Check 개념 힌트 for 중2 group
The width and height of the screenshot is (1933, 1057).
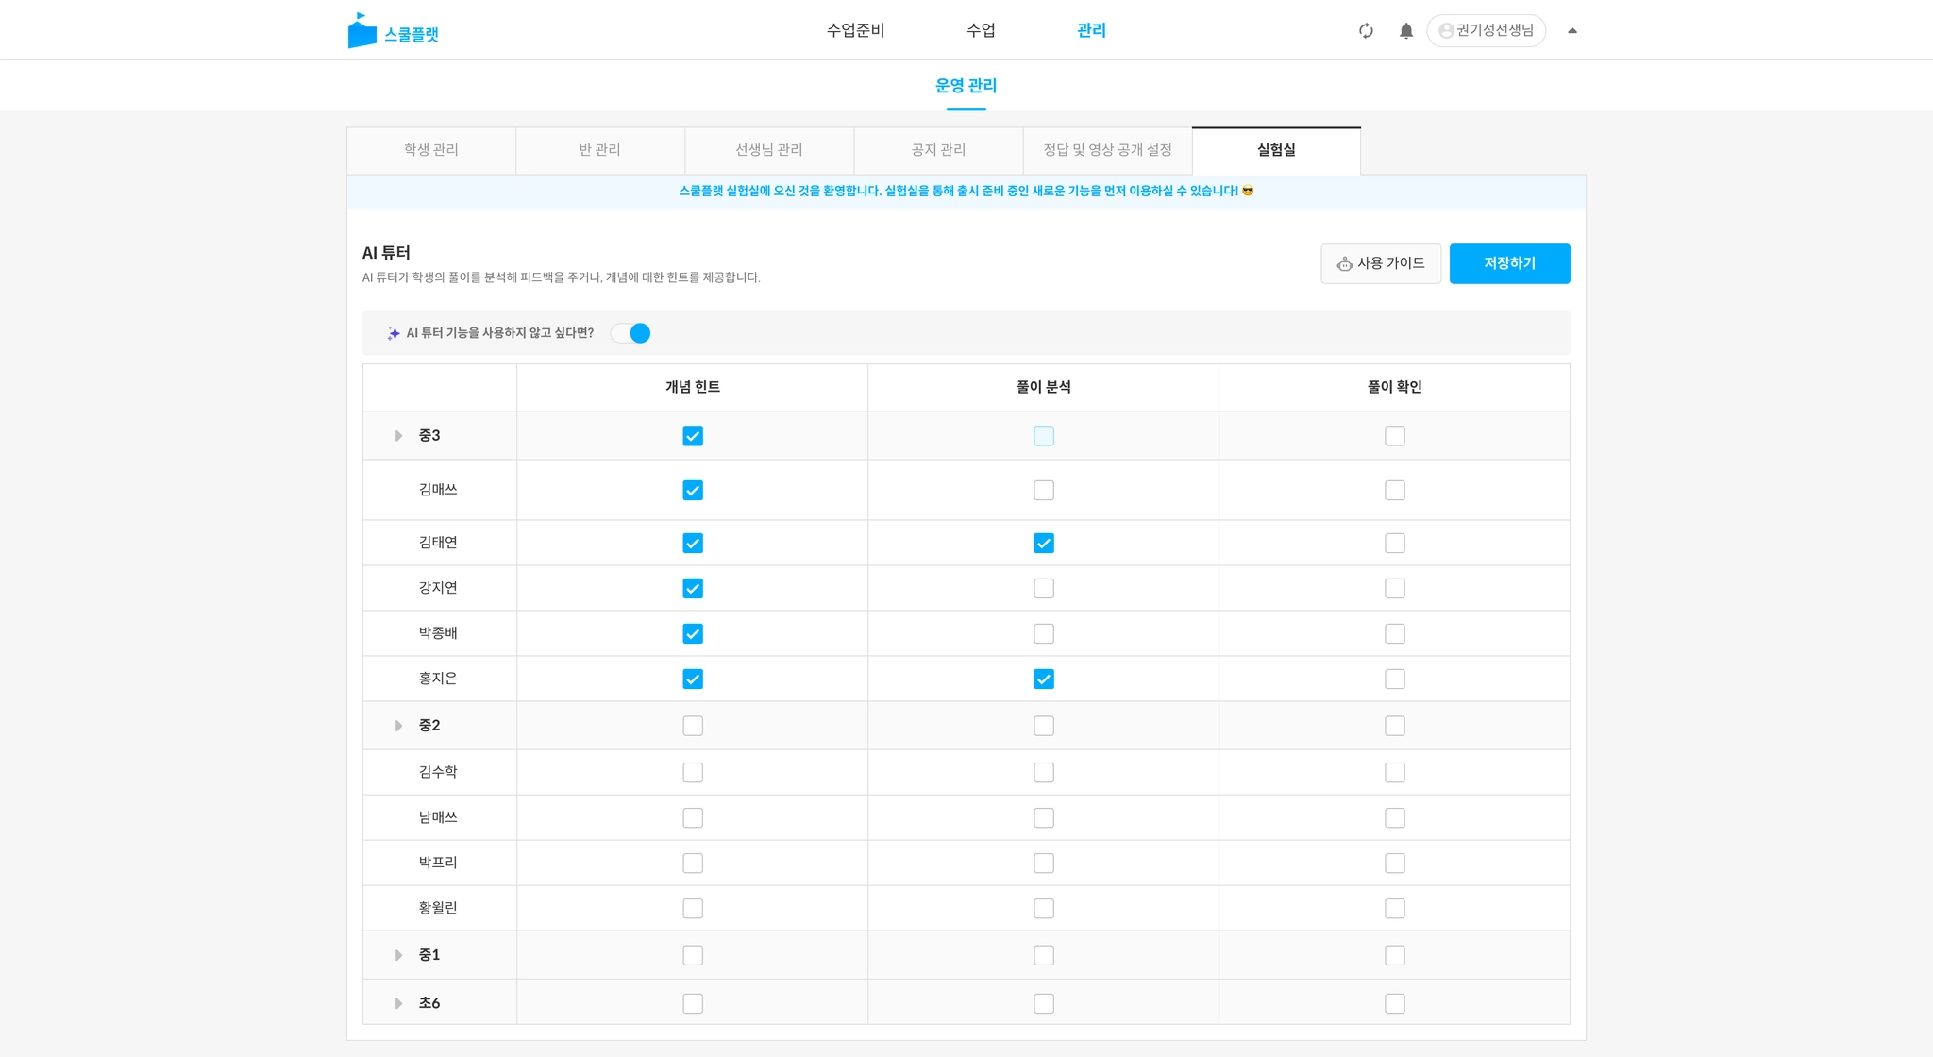click(693, 726)
